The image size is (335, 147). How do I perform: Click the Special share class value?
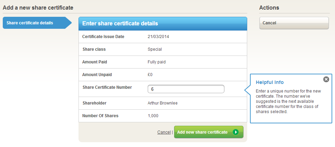point(155,49)
